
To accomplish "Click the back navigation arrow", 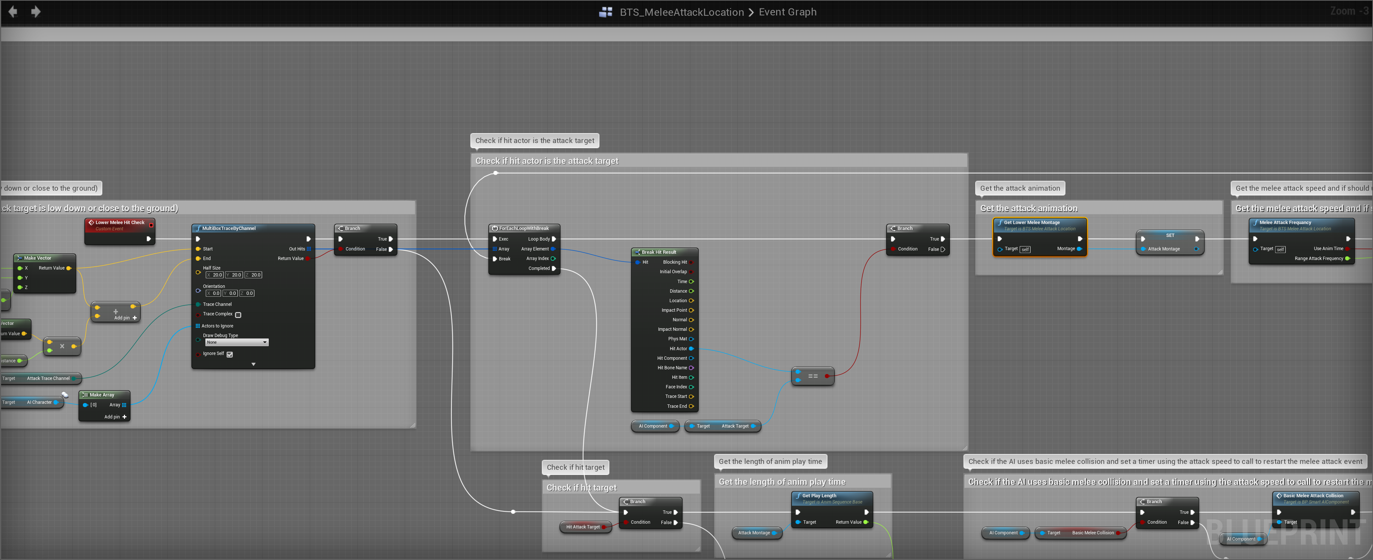I will 13,11.
